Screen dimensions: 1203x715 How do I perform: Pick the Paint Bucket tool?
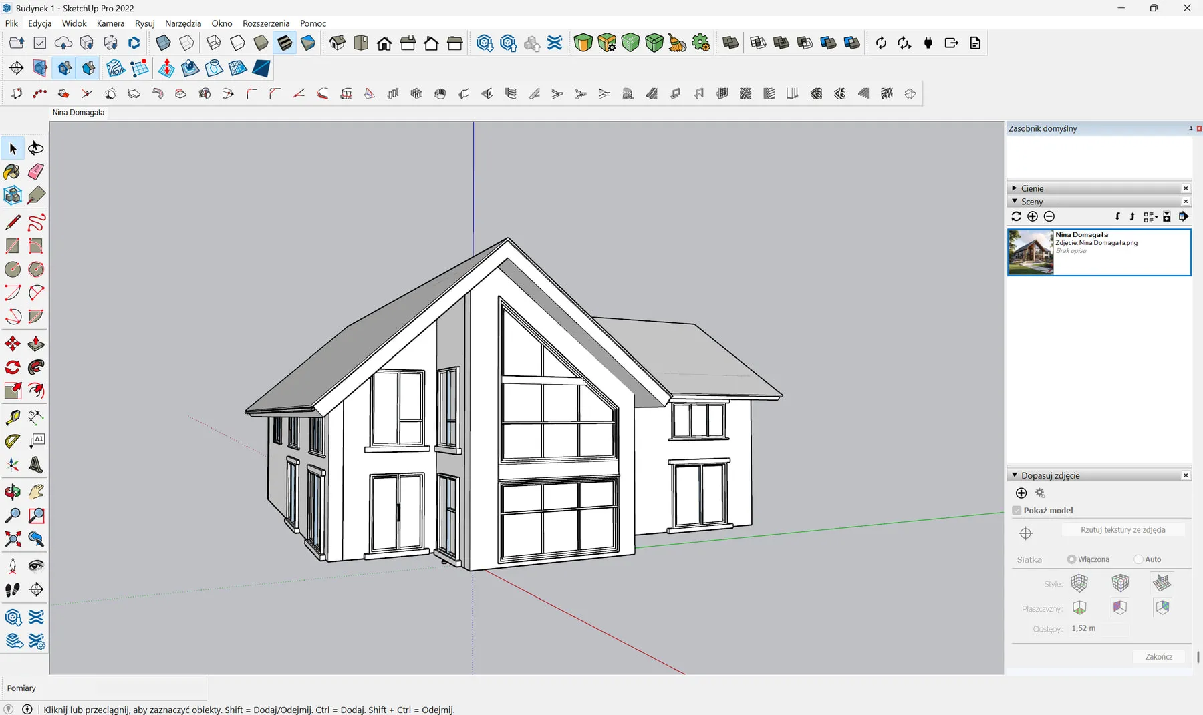pos(13,172)
